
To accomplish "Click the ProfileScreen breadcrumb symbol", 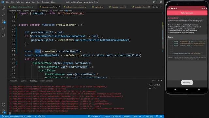I will click(56, 11).
